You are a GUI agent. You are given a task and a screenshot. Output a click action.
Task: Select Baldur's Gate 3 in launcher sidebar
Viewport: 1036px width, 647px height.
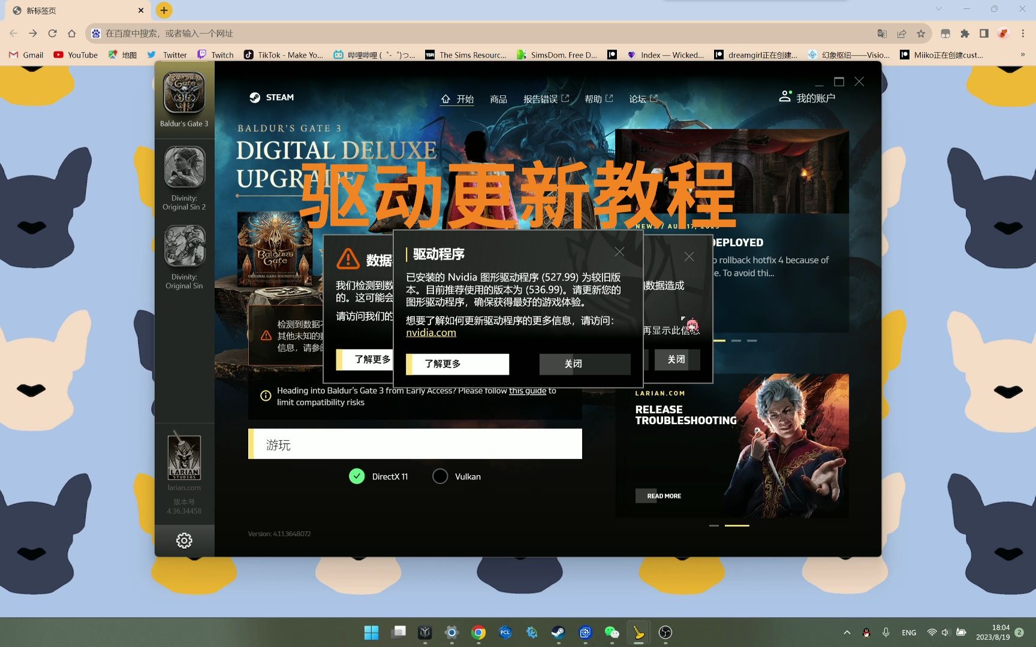[x=184, y=99]
